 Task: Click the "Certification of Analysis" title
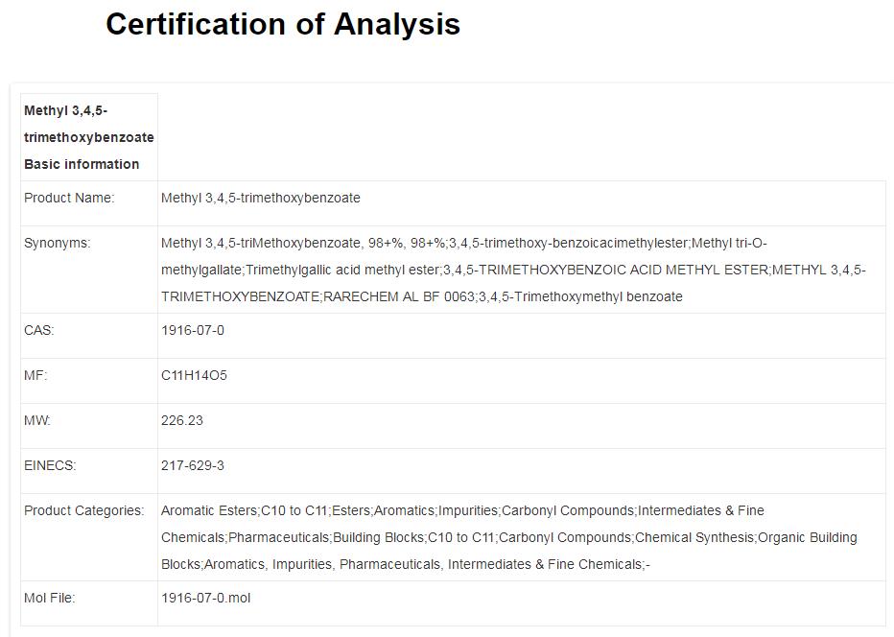pos(283,25)
